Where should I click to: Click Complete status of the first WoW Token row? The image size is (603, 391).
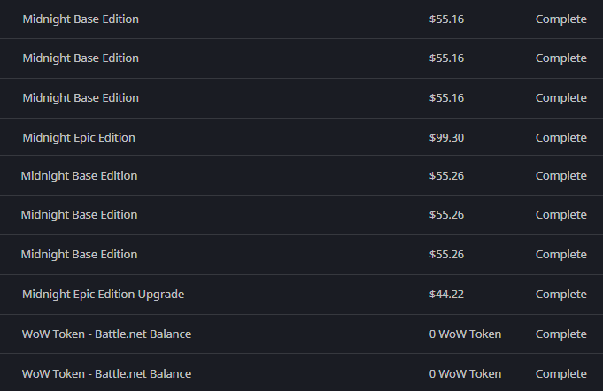click(560, 334)
